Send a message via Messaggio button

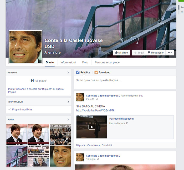point(156,53)
